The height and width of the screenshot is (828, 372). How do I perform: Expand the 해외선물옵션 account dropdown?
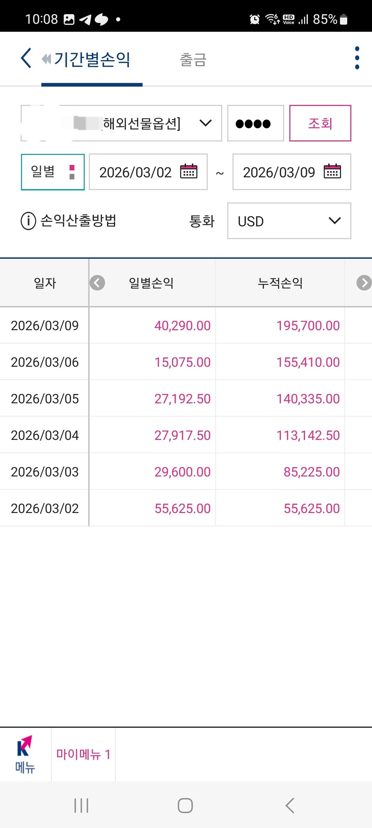coord(206,123)
